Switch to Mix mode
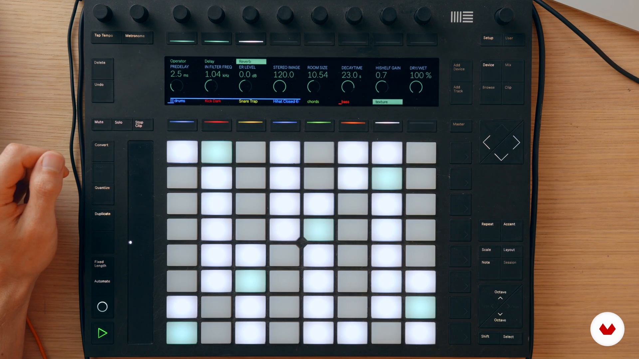The image size is (639, 359). coord(513,71)
